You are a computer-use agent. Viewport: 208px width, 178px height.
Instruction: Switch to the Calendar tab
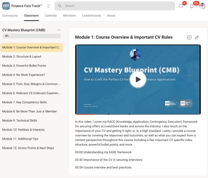click(51, 16)
